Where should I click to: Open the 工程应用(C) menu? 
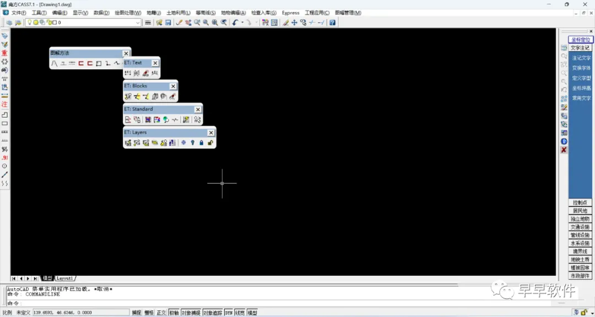point(317,13)
